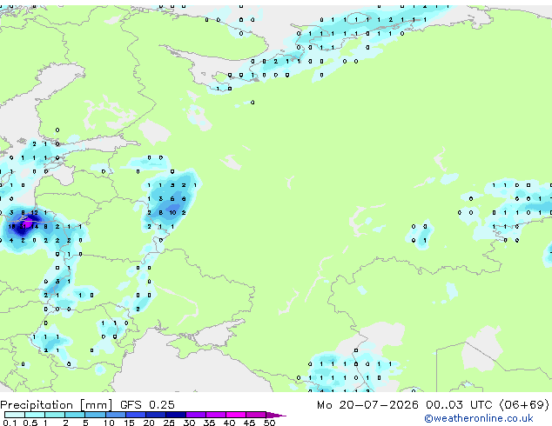This screenshot has width=552, height=426.
Task: Select the 35–40 mm legend color swatch
Action: pyautogui.click(x=216, y=415)
